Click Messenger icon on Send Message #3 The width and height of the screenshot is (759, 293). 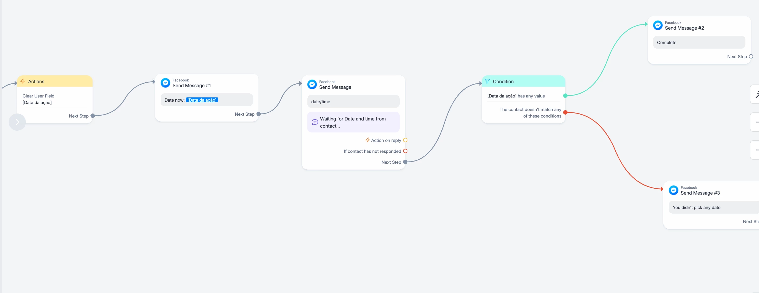pyautogui.click(x=673, y=190)
